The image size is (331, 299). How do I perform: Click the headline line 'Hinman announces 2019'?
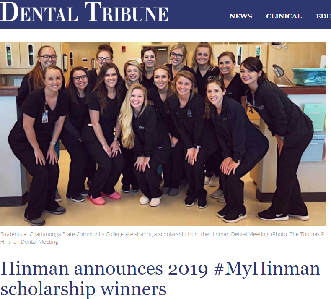tap(104, 269)
